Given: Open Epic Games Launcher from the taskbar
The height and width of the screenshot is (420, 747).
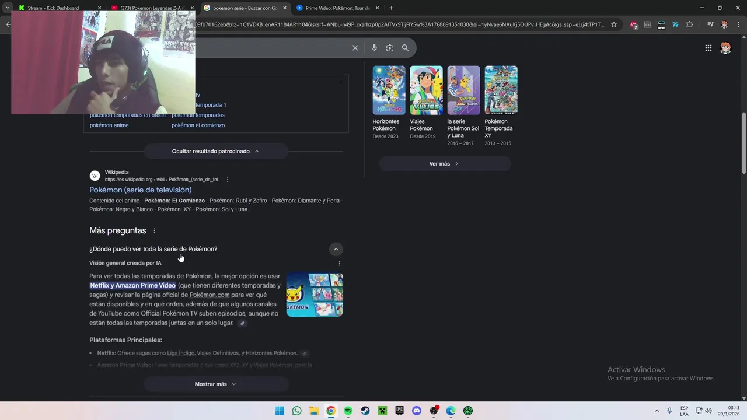Looking at the screenshot, I should coord(399,411).
